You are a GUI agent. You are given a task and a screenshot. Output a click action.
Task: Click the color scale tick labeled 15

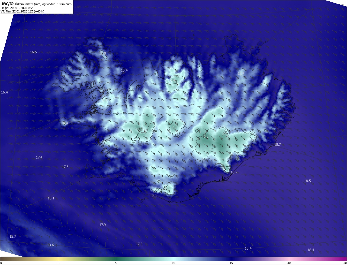coord(231,263)
